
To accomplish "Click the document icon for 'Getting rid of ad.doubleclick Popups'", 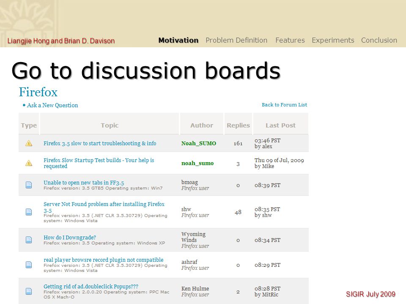I will [29, 291].
